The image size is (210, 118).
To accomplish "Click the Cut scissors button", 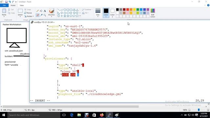I will [x=11, y=10].
